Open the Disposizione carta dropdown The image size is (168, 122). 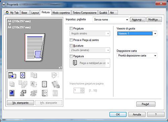point(137,56)
